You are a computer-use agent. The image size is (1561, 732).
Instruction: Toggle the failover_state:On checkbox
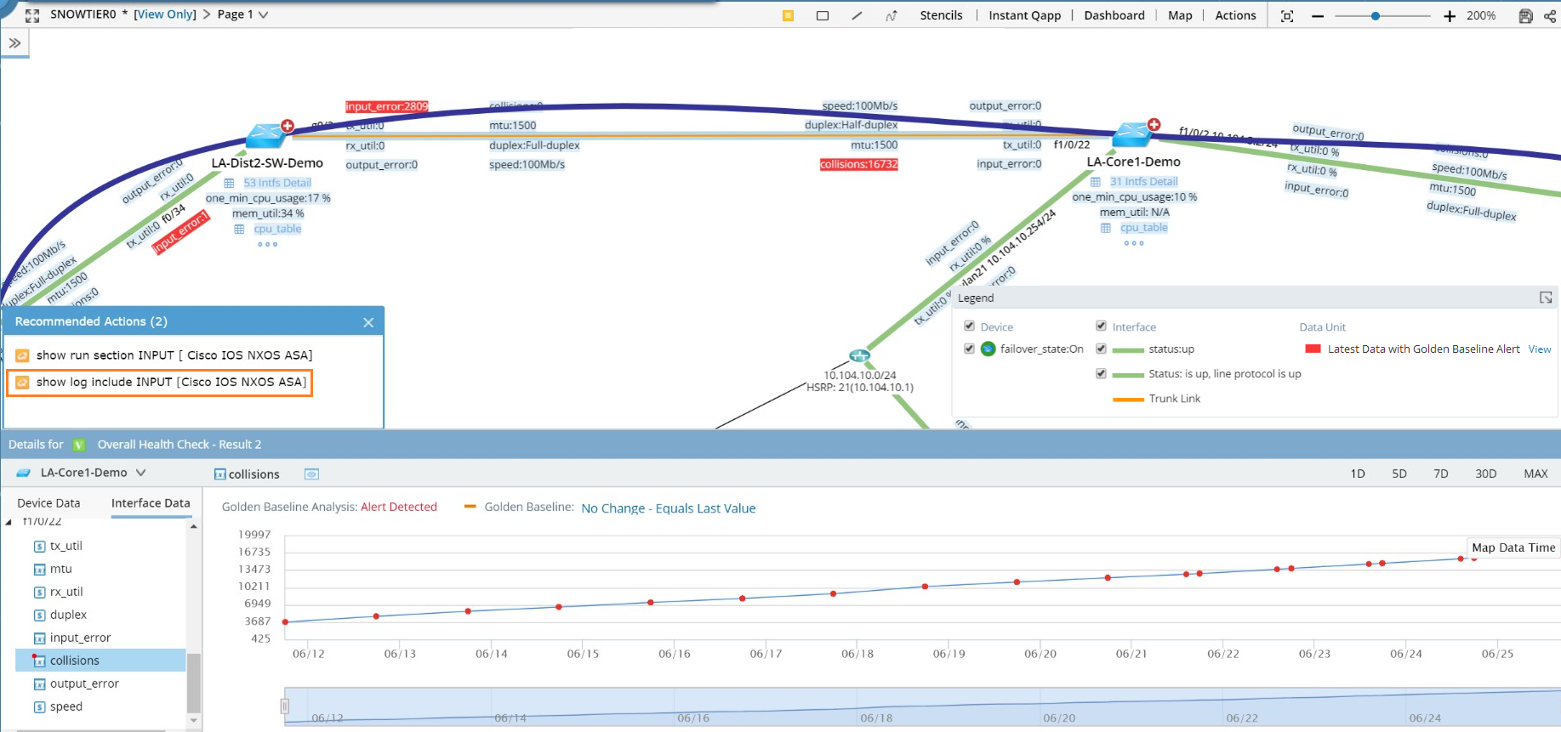click(969, 349)
